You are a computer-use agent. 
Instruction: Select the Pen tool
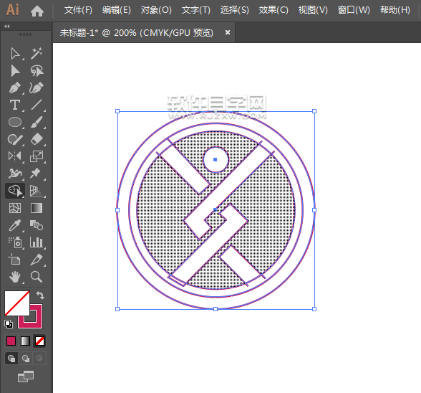coord(15,87)
